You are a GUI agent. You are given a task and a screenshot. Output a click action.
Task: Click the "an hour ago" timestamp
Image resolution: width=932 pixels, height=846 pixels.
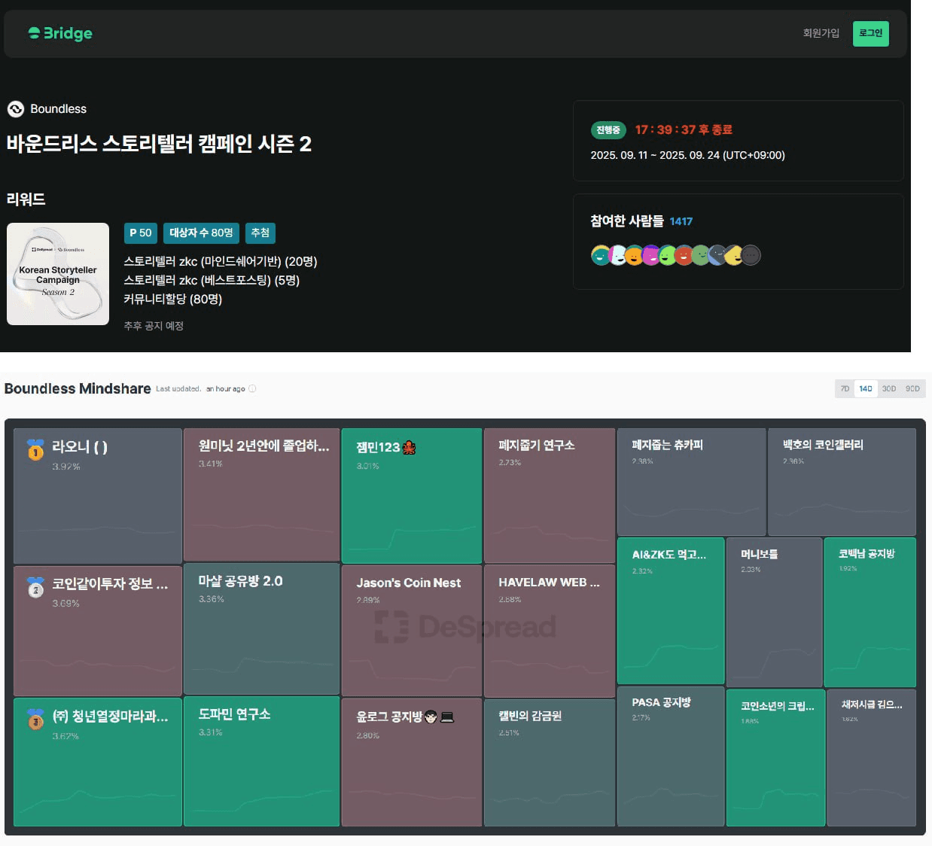pyautogui.click(x=226, y=389)
